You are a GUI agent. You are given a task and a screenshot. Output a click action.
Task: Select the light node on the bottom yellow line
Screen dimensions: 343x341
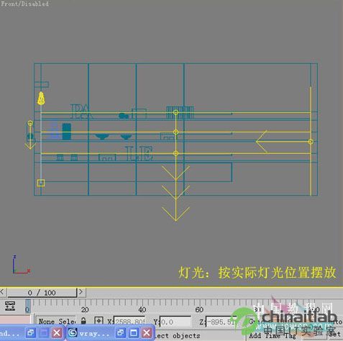click(x=175, y=153)
